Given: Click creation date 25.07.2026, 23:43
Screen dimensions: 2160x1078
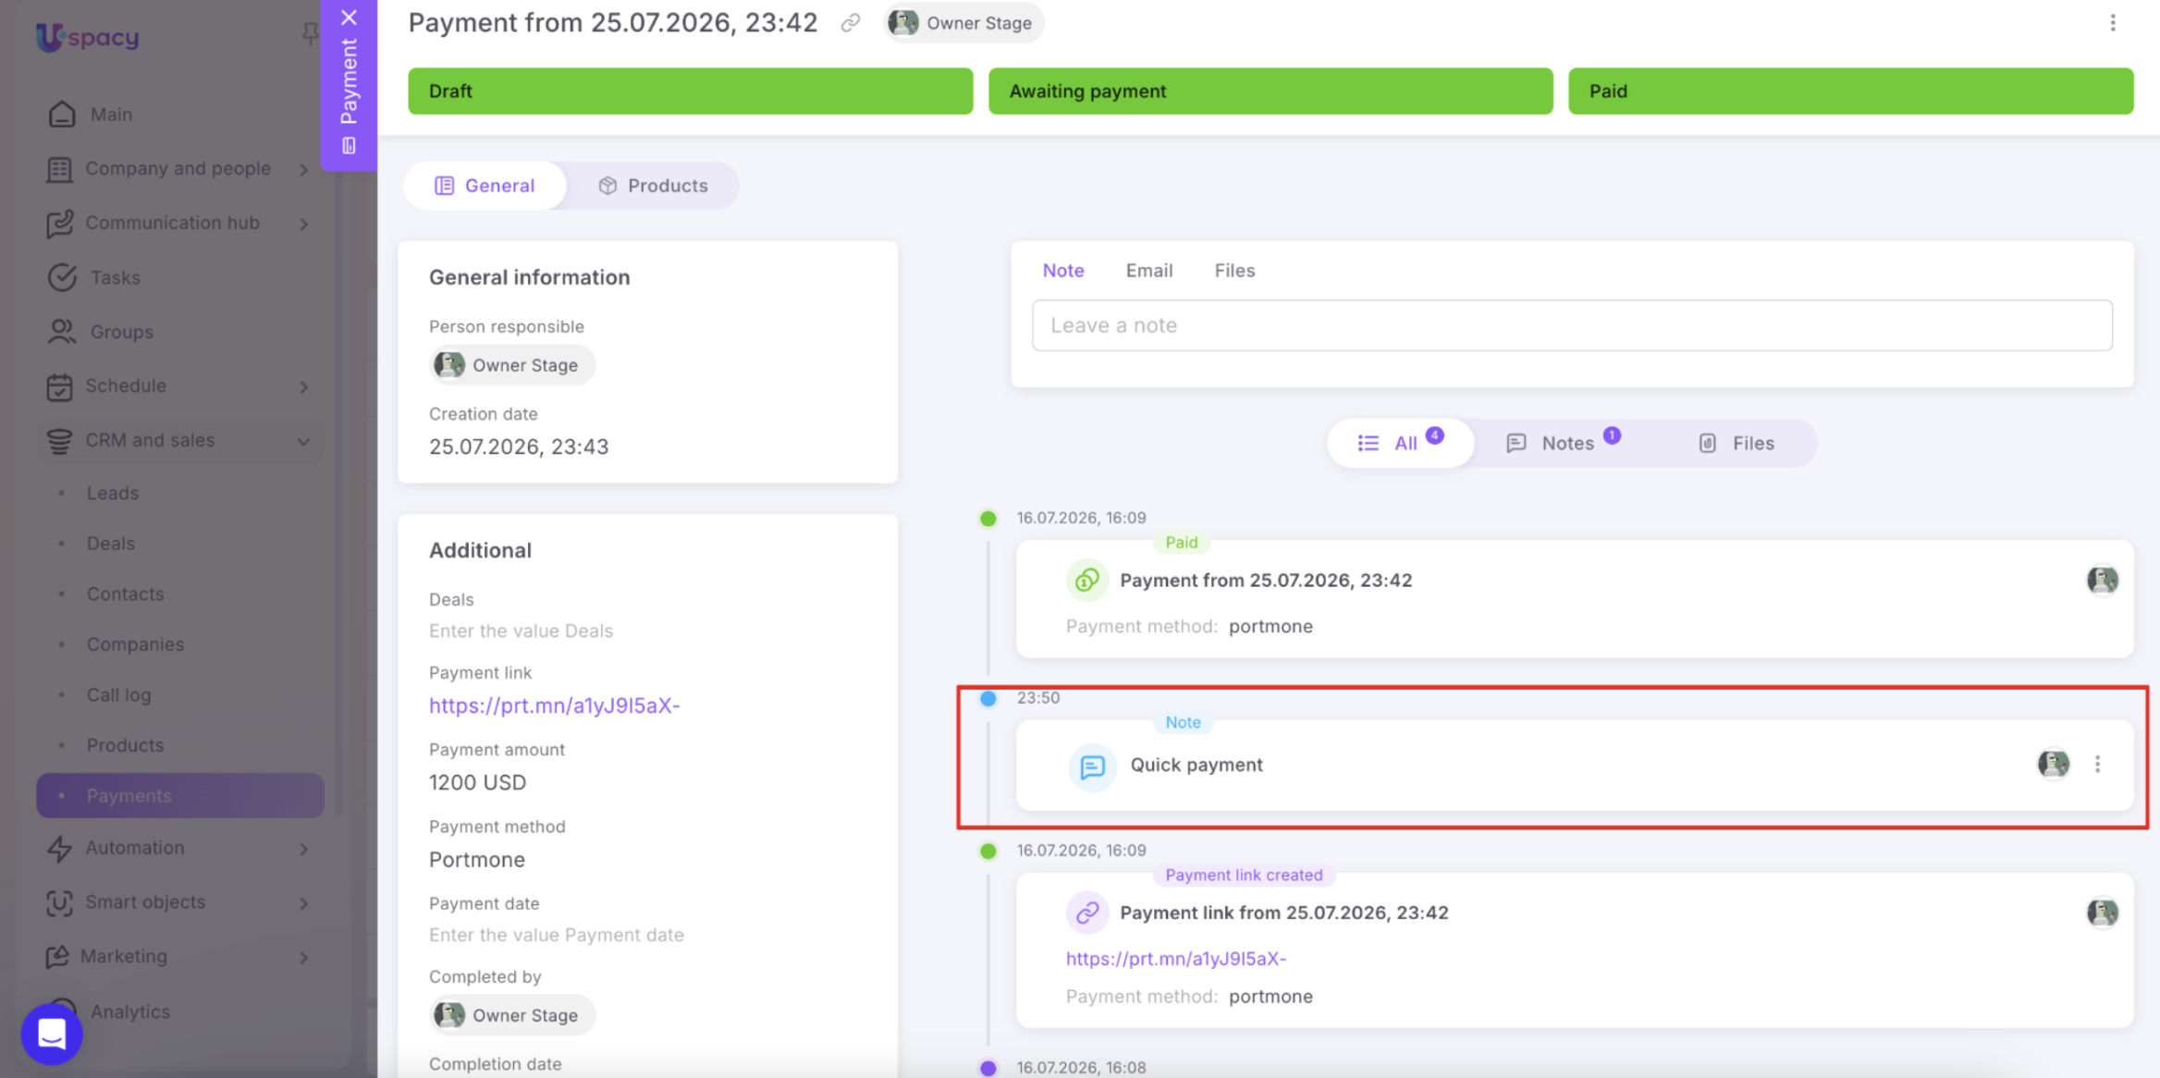Looking at the screenshot, I should coord(519,447).
